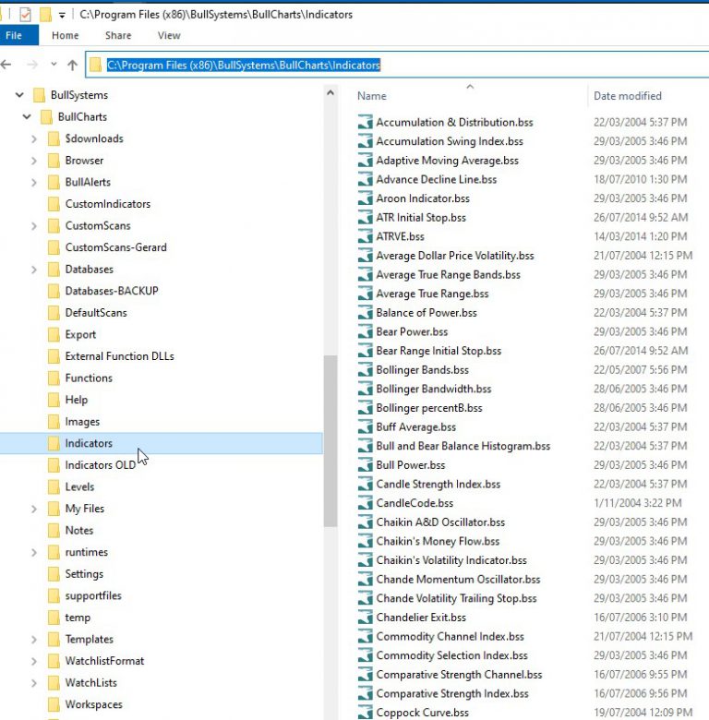Collapse the BullSystems tree node
This screenshot has width=709, height=720.
pyautogui.click(x=19, y=95)
